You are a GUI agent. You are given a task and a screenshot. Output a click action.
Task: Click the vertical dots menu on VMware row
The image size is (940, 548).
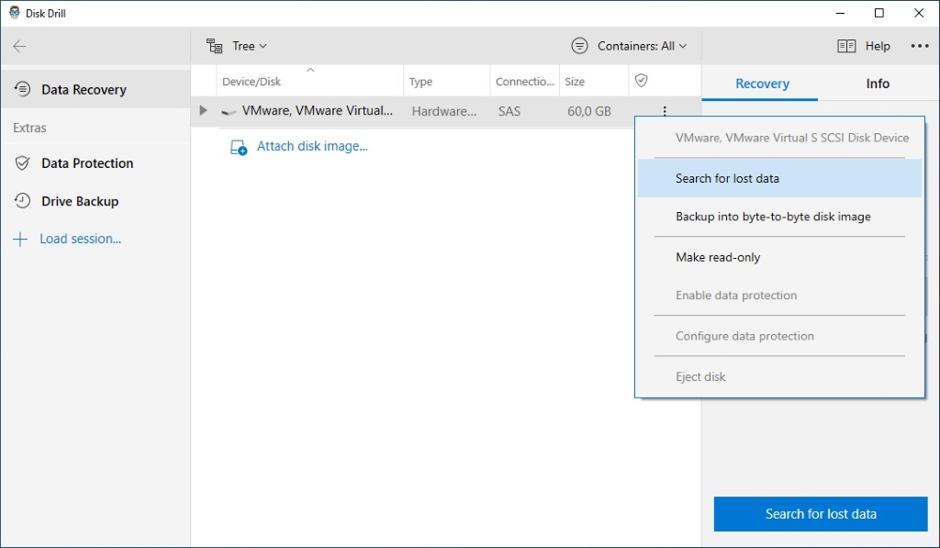(665, 111)
